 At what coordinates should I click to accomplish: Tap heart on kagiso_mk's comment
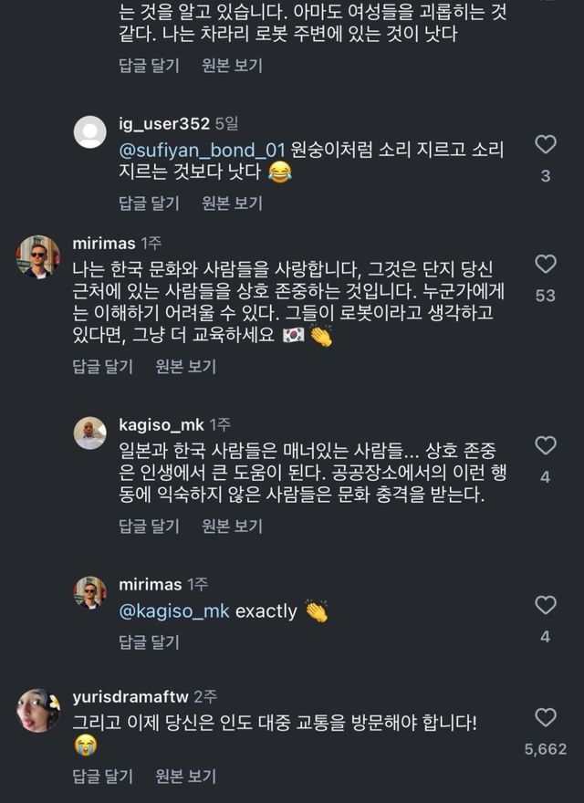click(x=545, y=445)
